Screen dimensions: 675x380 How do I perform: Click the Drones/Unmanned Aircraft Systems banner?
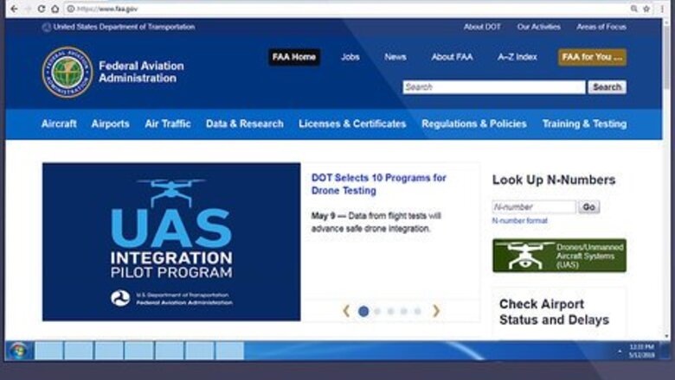coord(559,256)
